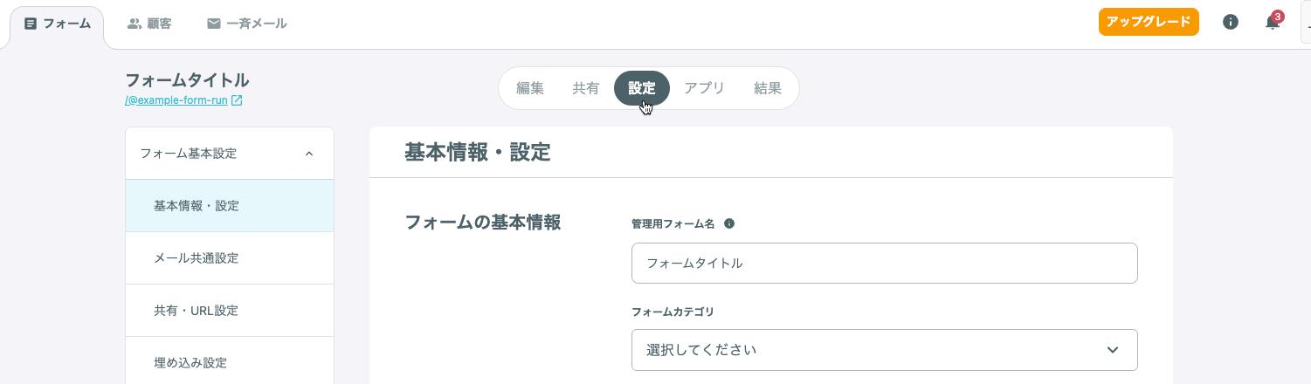
Task: Open the /@example-form-run link
Action: point(176,100)
